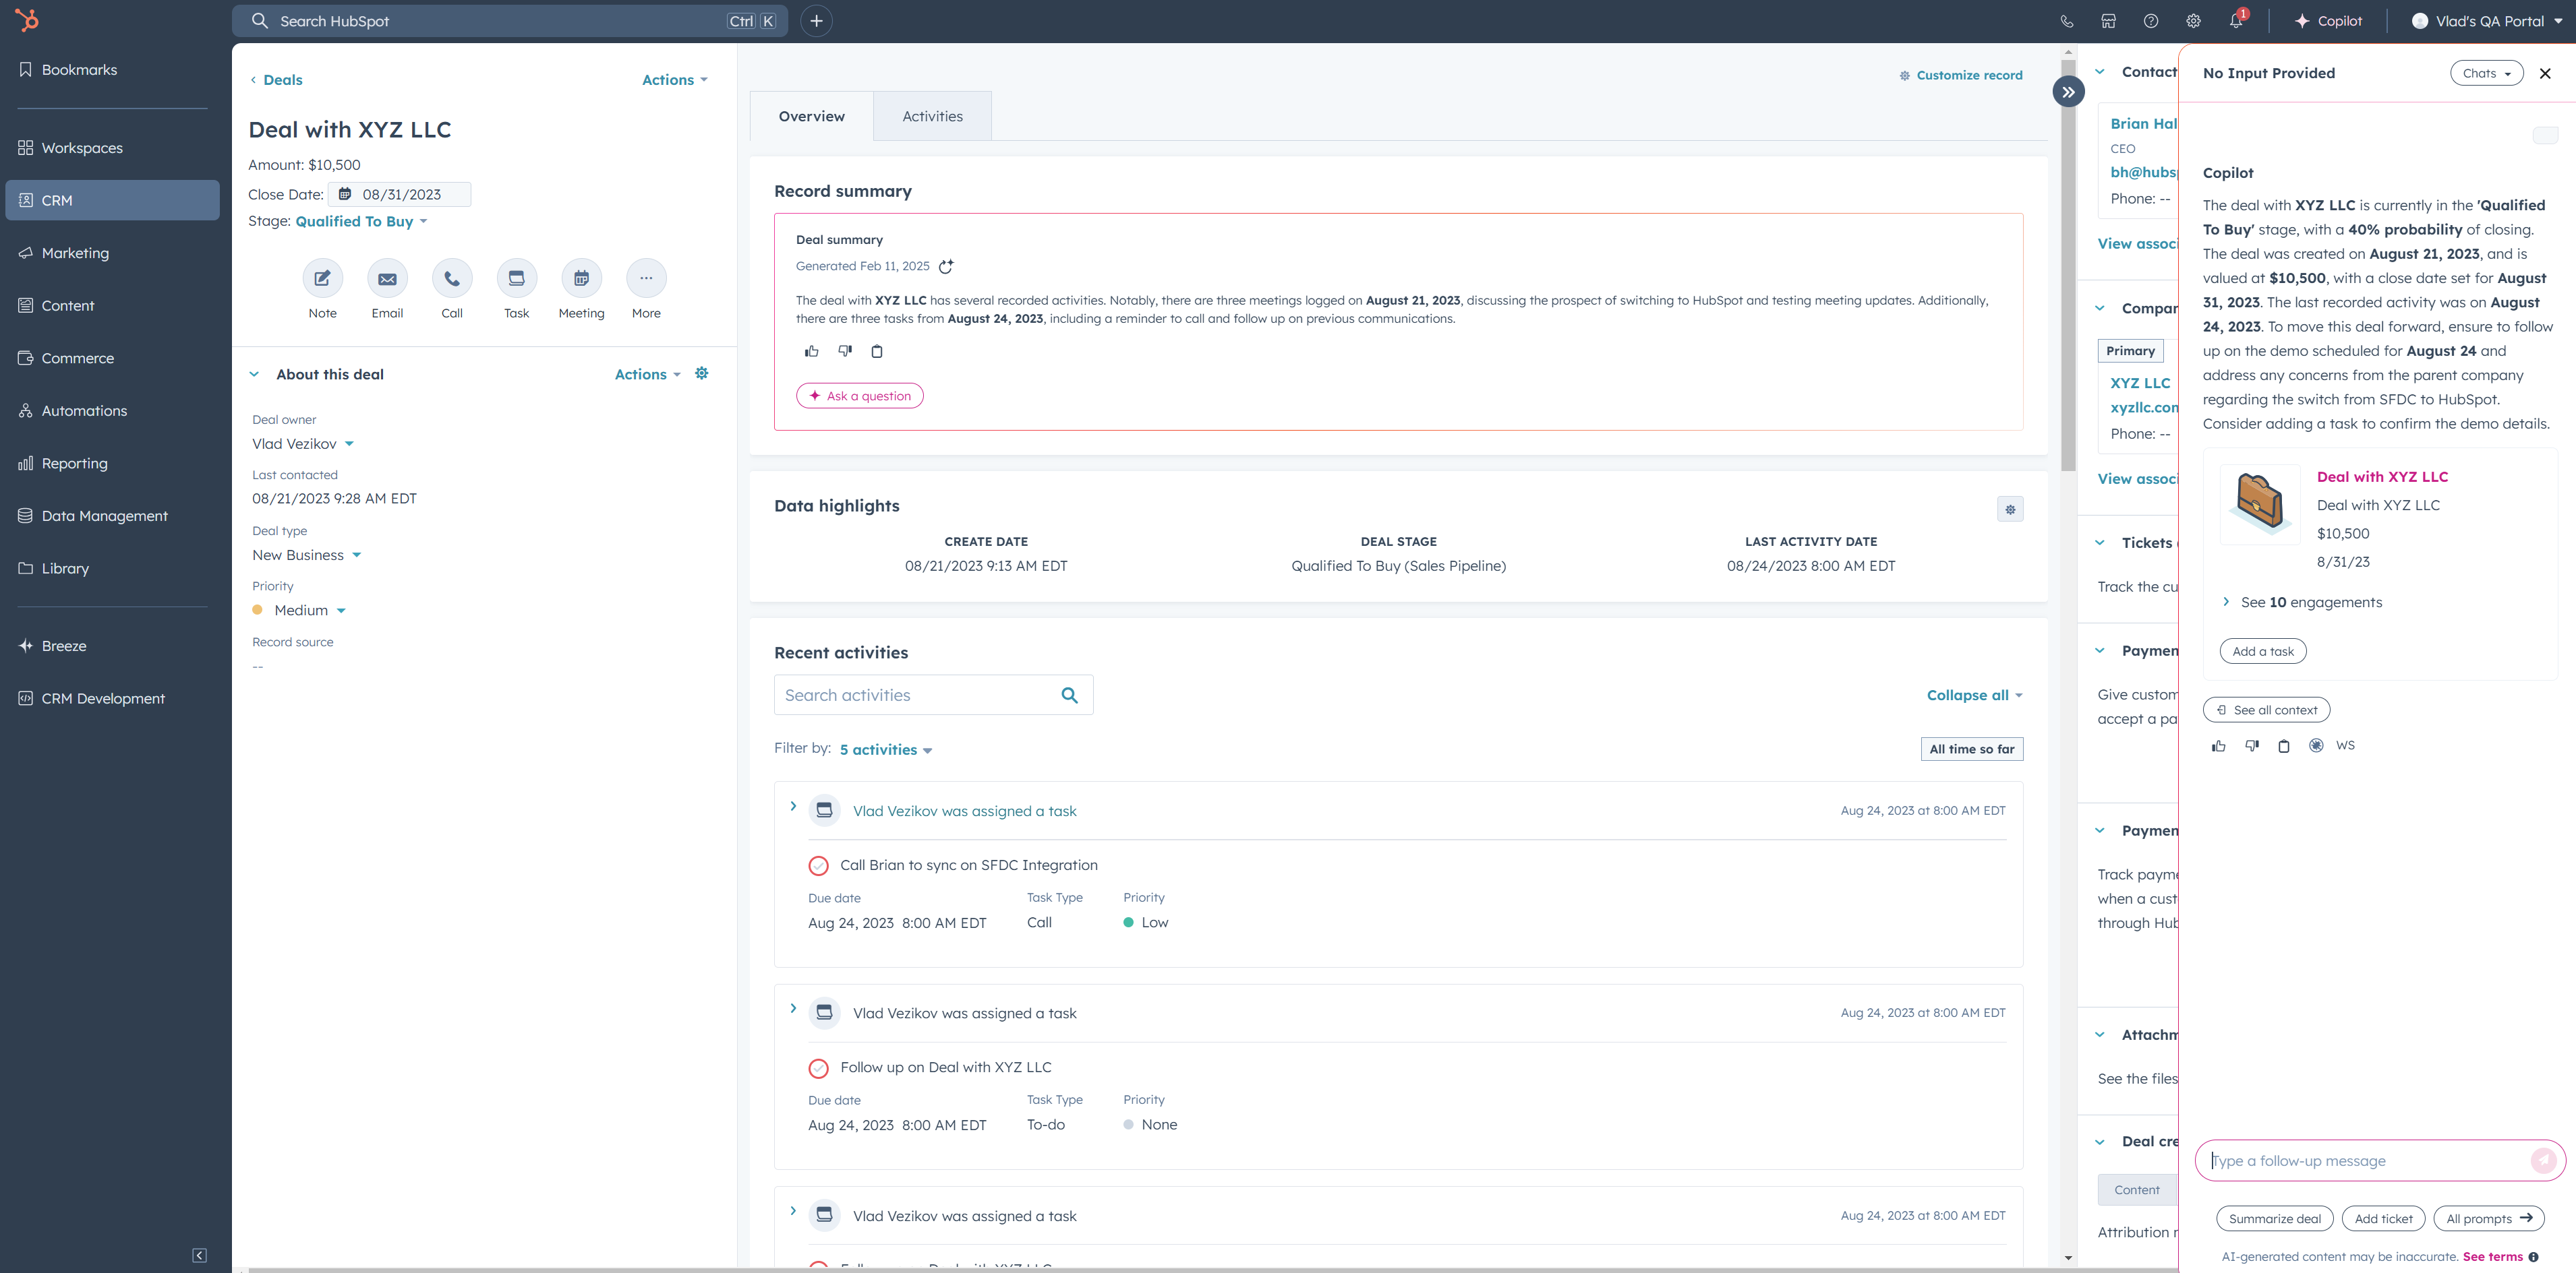The image size is (2576, 1273).
Task: Open the marketplace storefront icon
Action: click(2108, 21)
